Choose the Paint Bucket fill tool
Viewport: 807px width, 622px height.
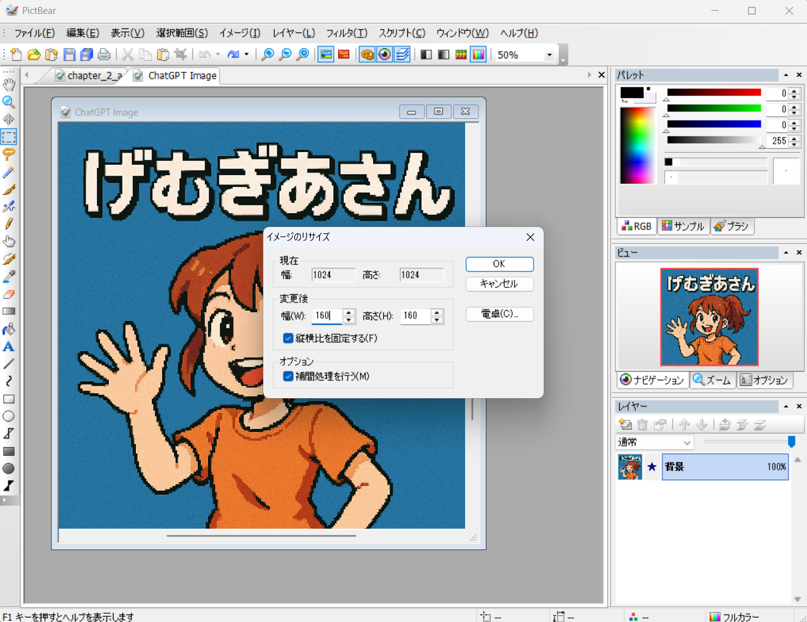click(9, 329)
